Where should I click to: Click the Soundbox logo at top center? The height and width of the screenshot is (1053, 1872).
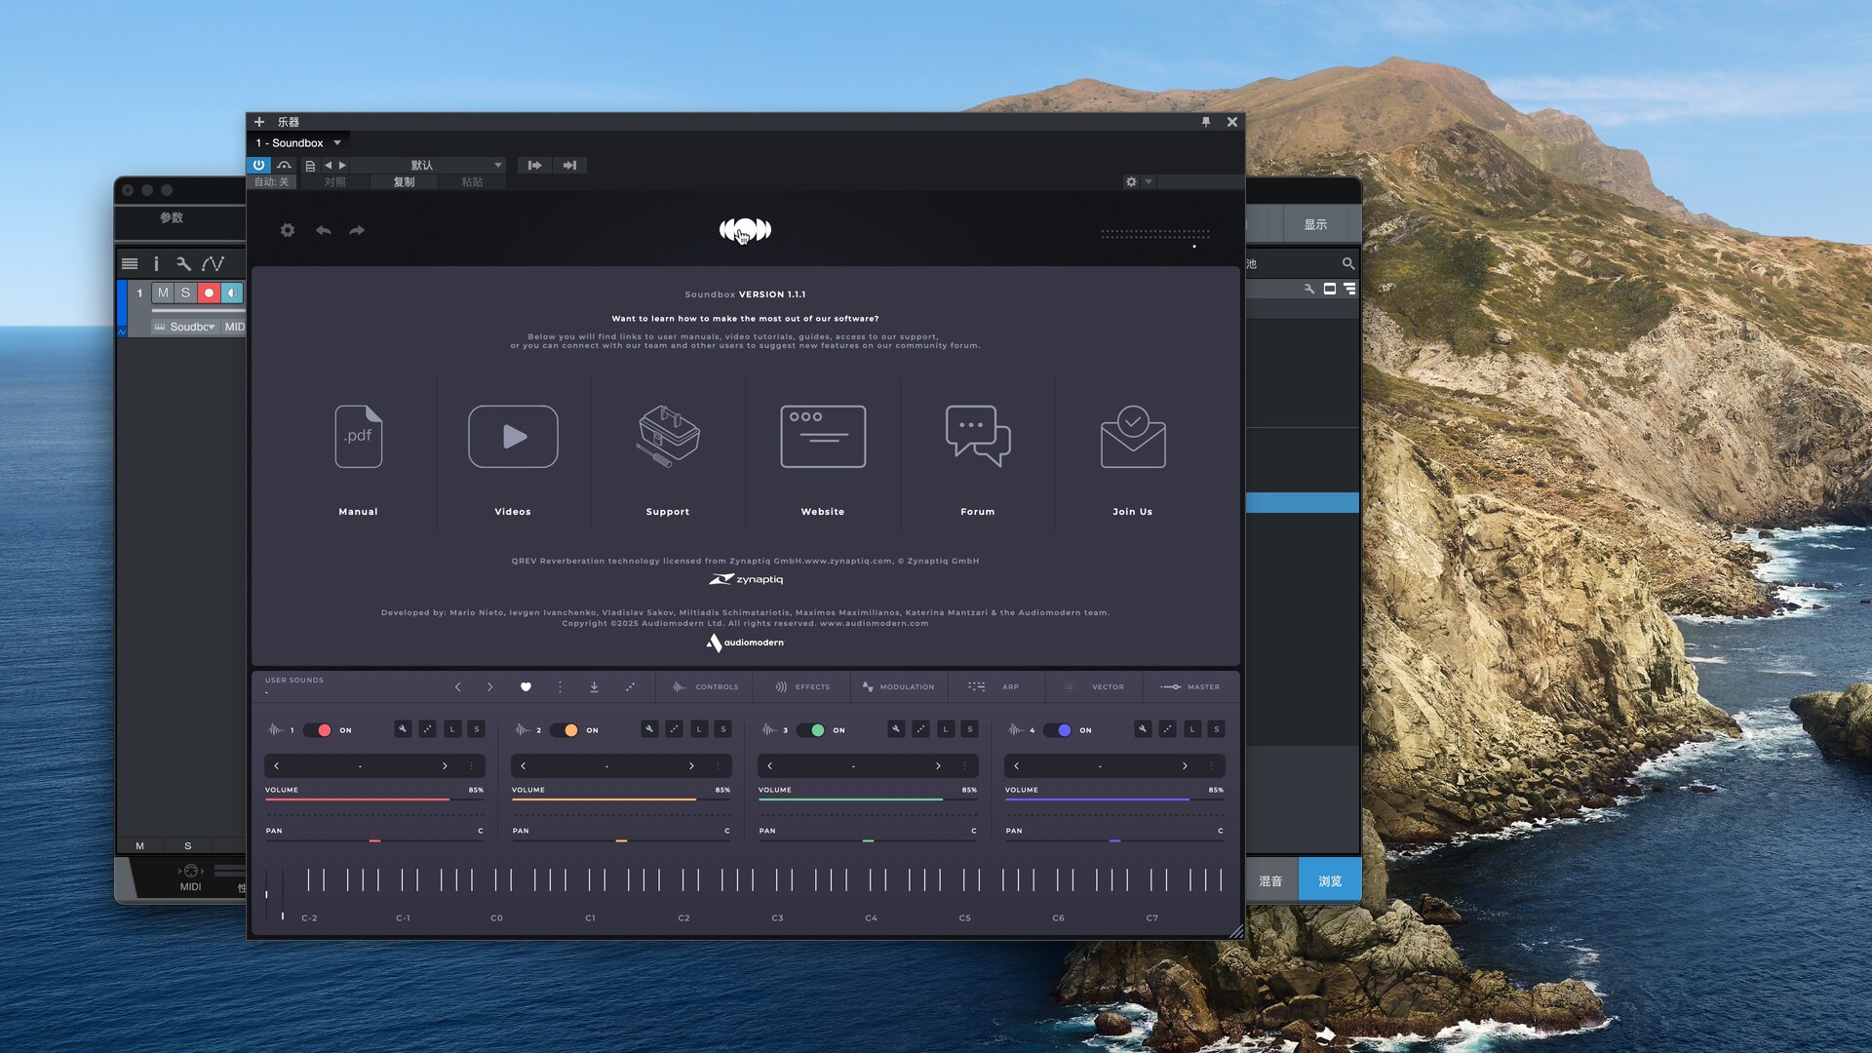click(745, 230)
